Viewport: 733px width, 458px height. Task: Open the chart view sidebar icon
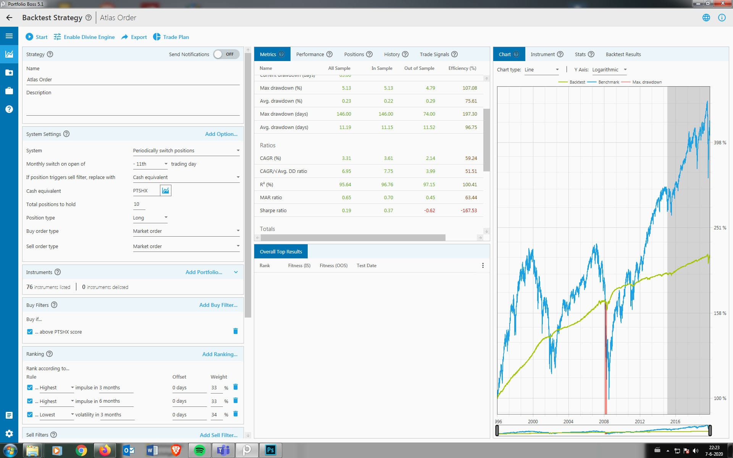[x=9, y=54]
